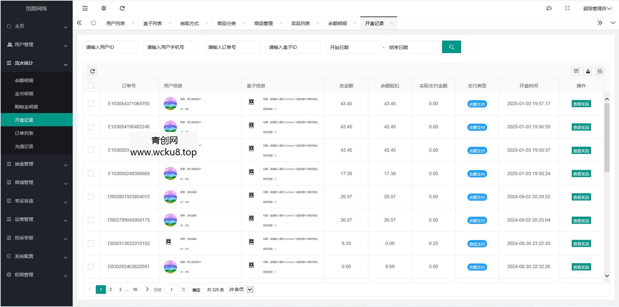The height and width of the screenshot is (307, 619).
Task: Click the language globe icon
Action: pyautogui.click(x=103, y=8)
